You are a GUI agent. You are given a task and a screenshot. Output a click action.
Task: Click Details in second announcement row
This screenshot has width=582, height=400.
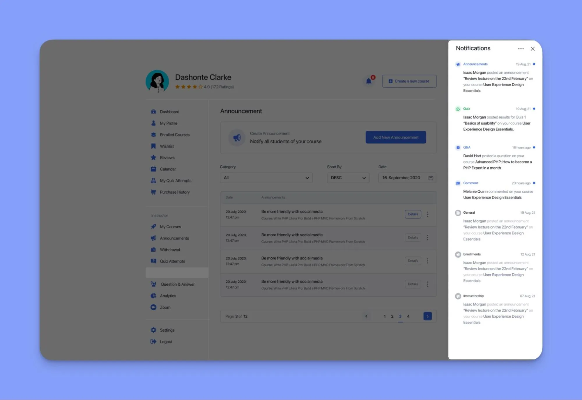tap(413, 238)
